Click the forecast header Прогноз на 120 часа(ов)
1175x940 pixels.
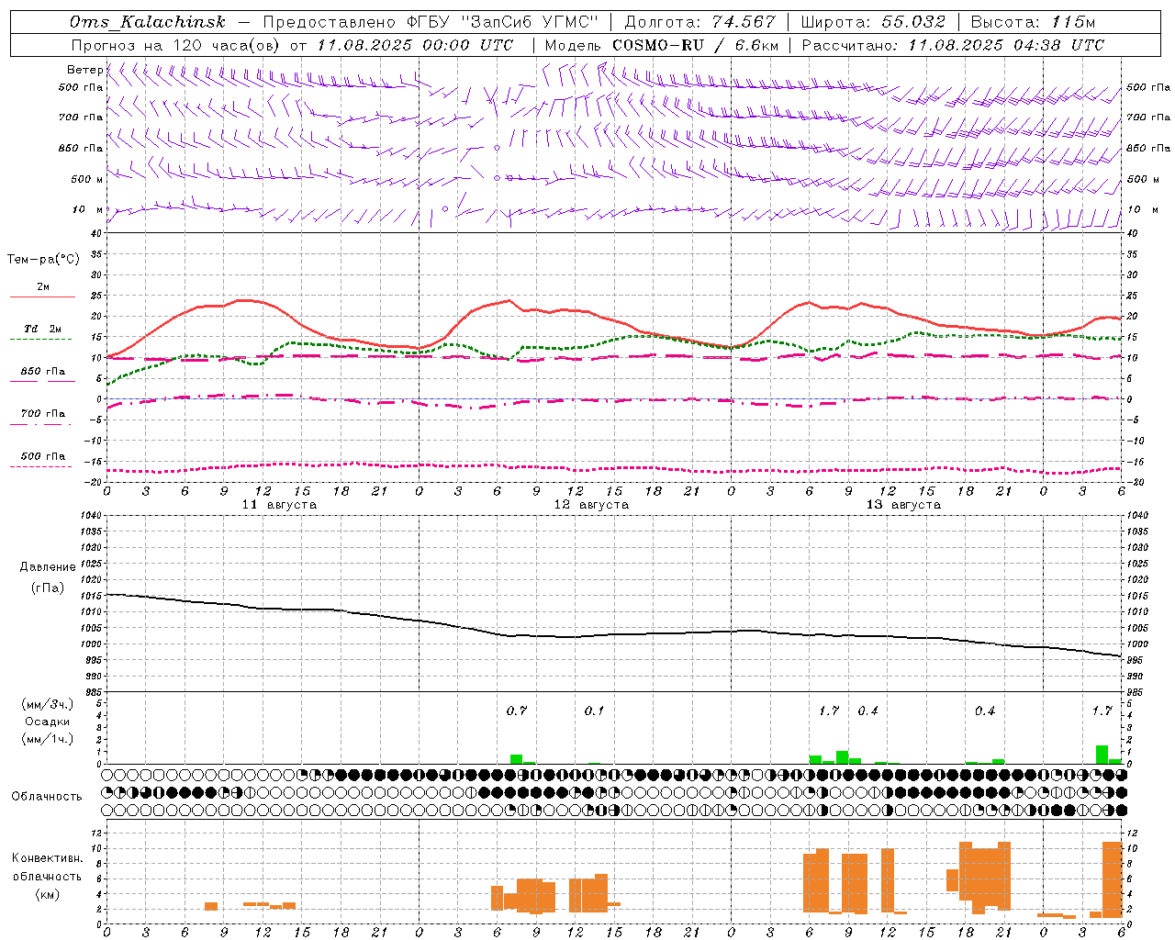(177, 45)
